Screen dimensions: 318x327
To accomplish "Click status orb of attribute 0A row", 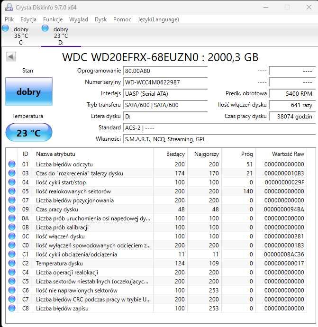I will coord(12,218).
